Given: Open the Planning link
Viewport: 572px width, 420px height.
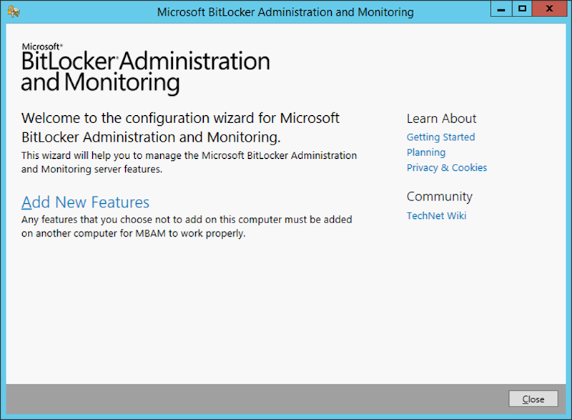Looking at the screenshot, I should pyautogui.click(x=426, y=152).
